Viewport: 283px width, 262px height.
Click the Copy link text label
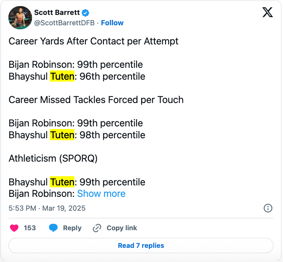point(122,228)
